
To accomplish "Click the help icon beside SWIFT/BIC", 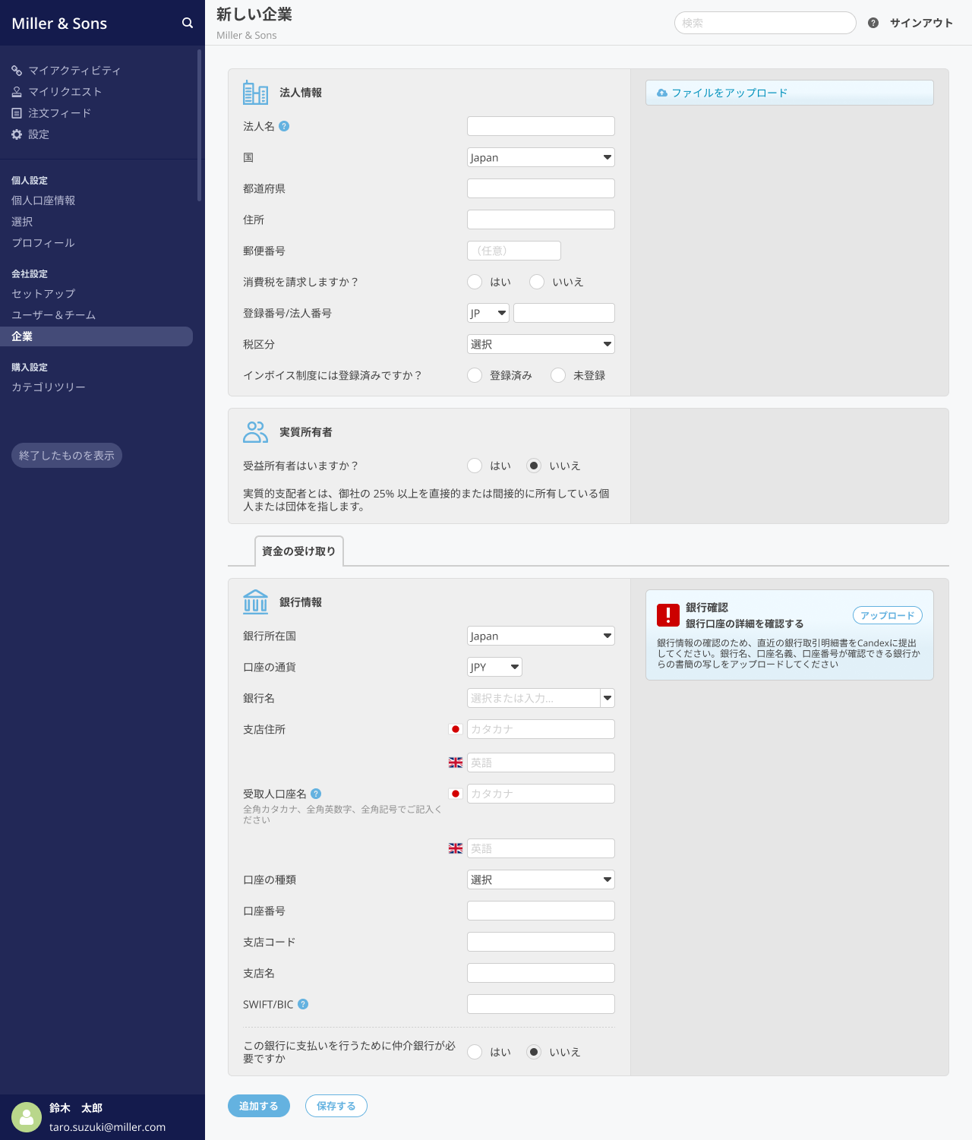I will [x=304, y=1004].
